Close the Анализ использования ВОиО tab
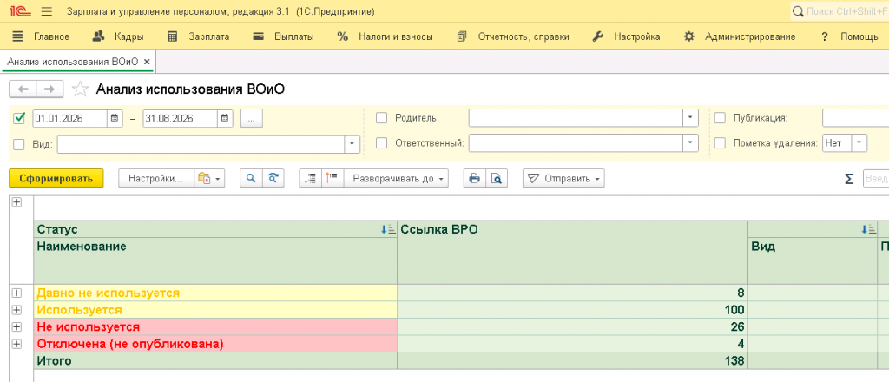Viewport: 889px width, 382px height. (x=147, y=62)
